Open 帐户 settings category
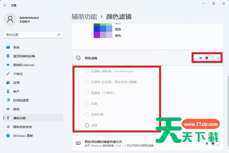 tap(33, 92)
